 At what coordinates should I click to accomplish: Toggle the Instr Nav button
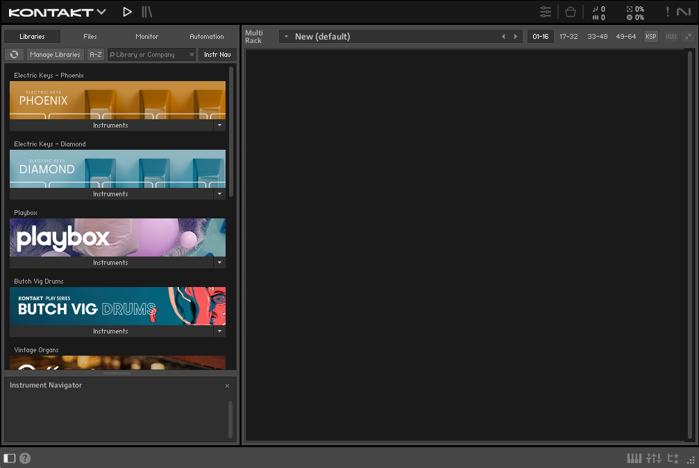[217, 54]
